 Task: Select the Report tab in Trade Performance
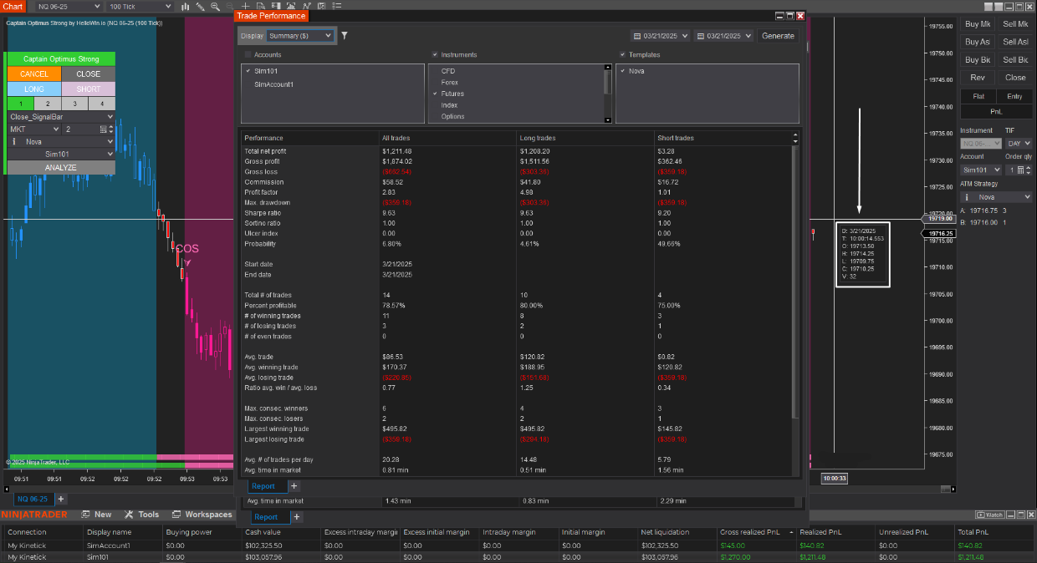pos(267,485)
